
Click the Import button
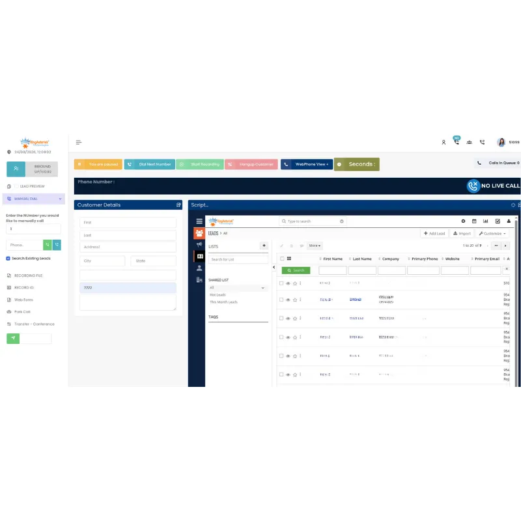pos(462,234)
